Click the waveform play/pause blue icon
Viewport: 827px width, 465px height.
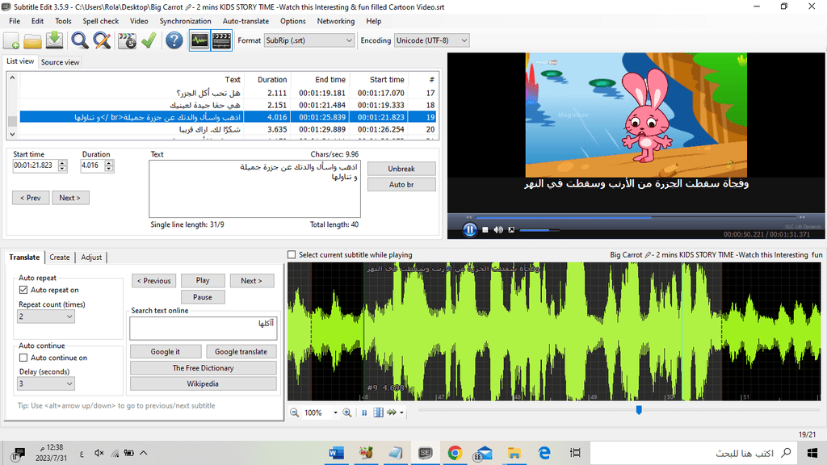[x=364, y=413]
